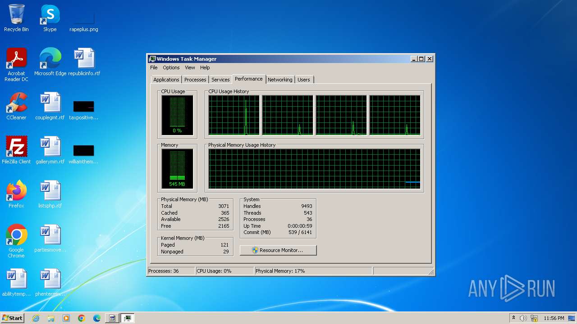Select gallerymin.rtf document icon
Image resolution: width=577 pixels, height=324 pixels.
50,150
